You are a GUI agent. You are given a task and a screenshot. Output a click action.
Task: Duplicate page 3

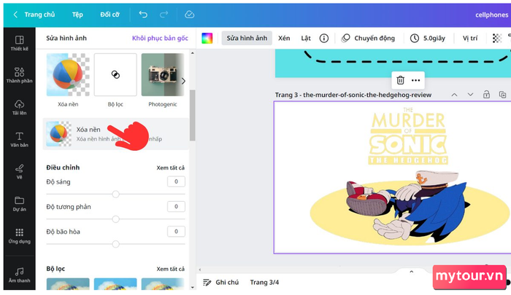point(502,95)
